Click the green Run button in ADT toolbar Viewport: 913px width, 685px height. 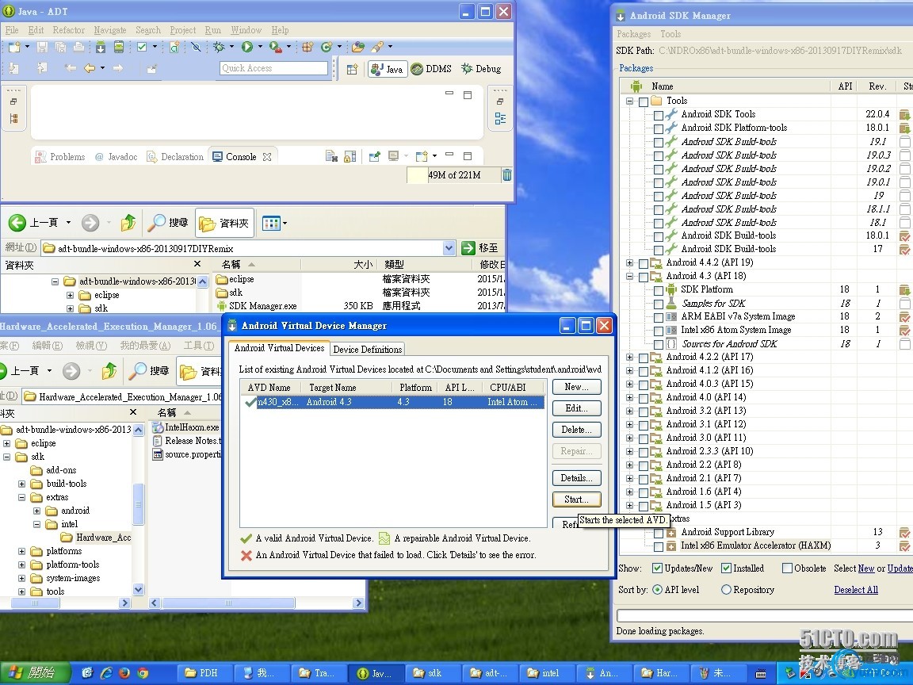(x=247, y=48)
